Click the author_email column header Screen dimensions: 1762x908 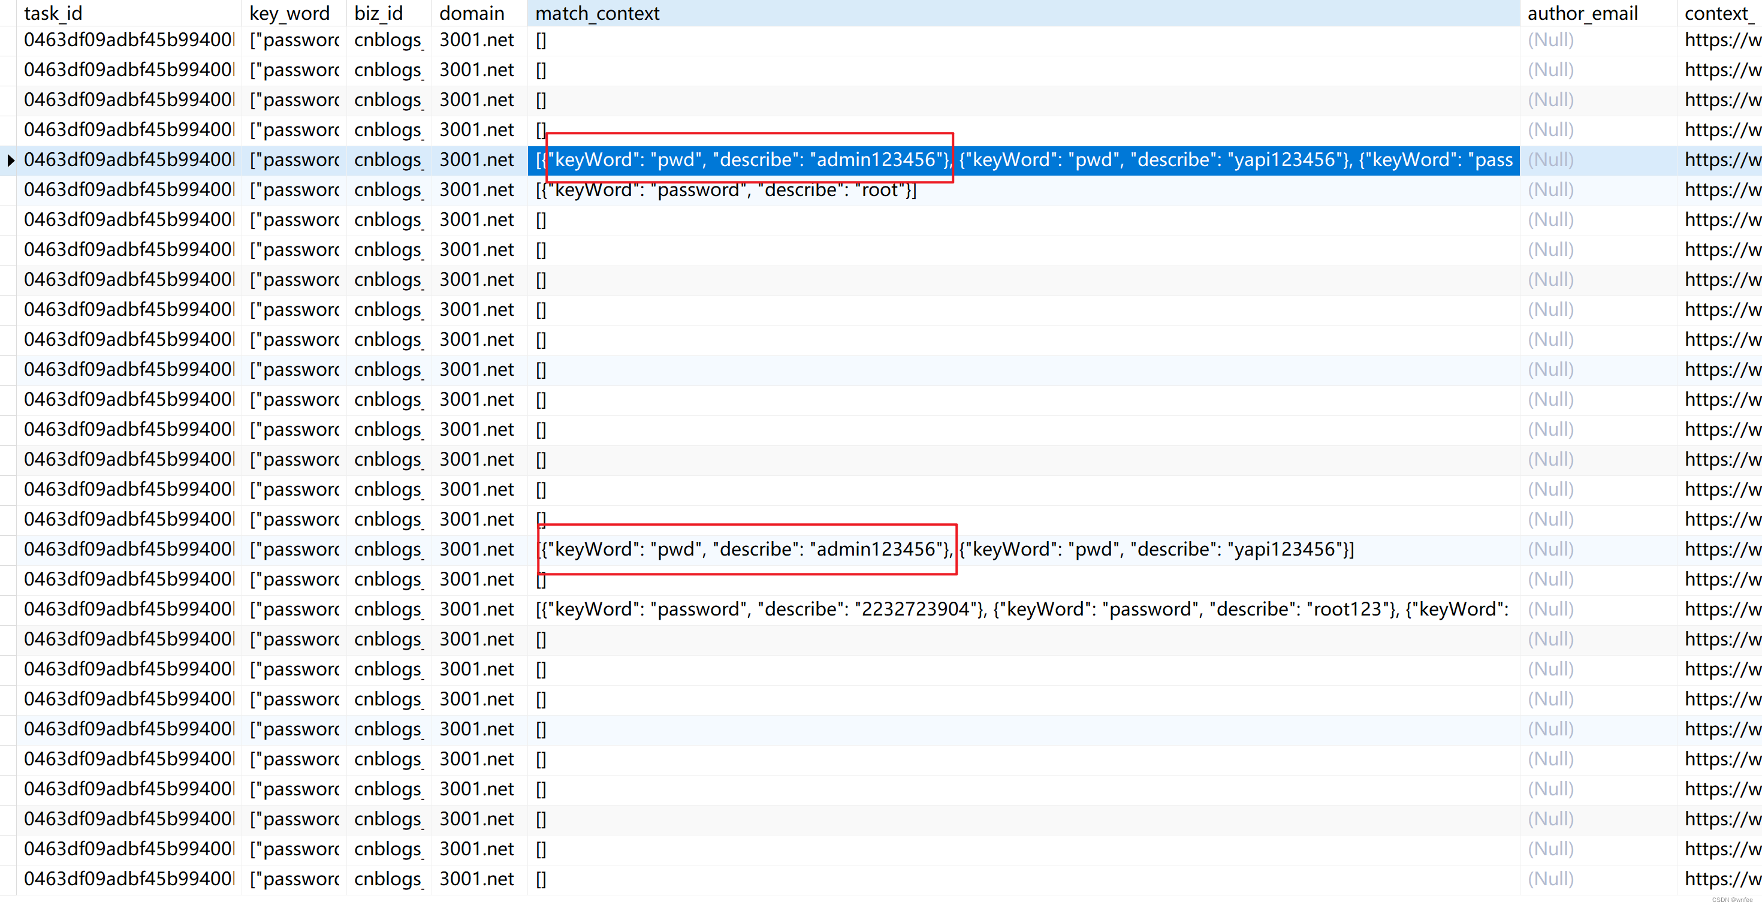pyautogui.click(x=1582, y=13)
